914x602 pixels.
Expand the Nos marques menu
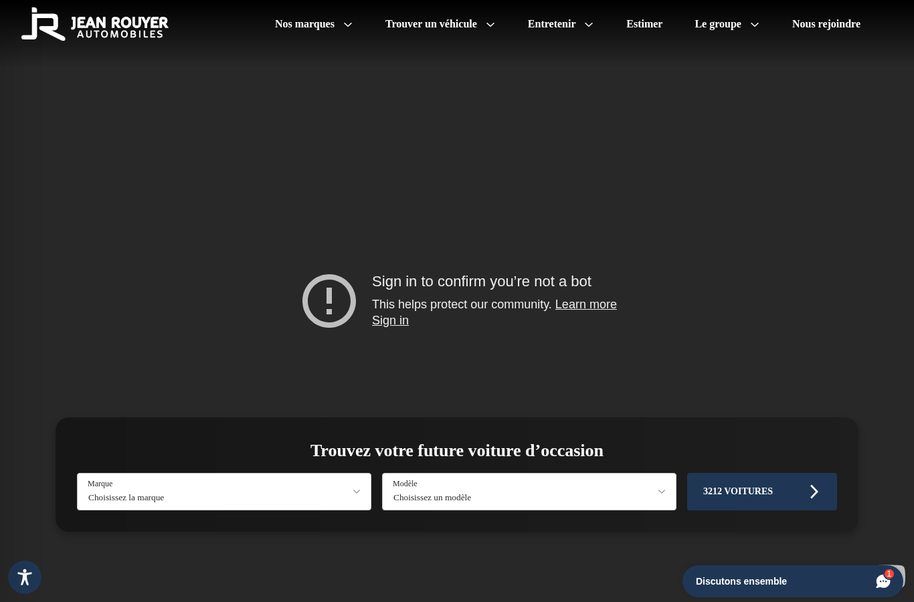313,24
